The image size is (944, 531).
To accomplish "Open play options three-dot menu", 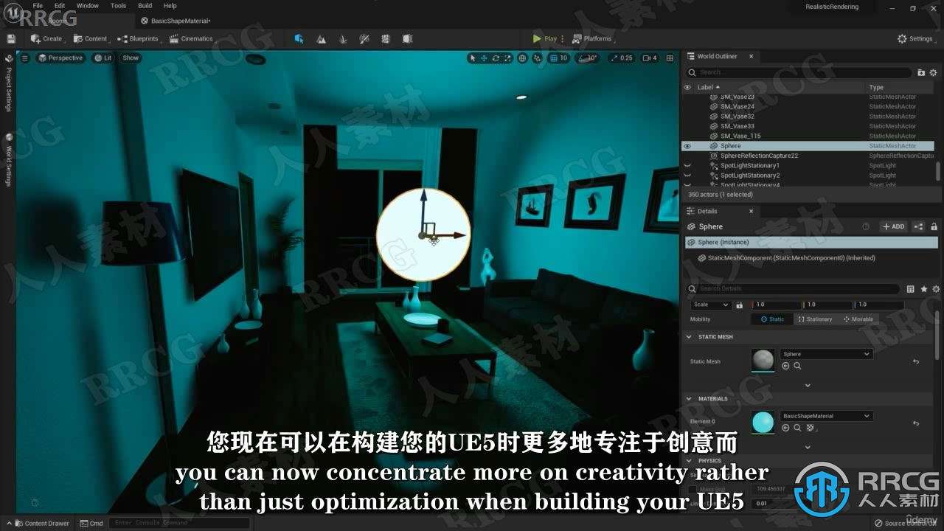I will click(563, 38).
